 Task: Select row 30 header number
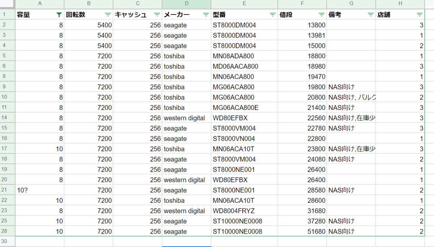tap(8, 242)
